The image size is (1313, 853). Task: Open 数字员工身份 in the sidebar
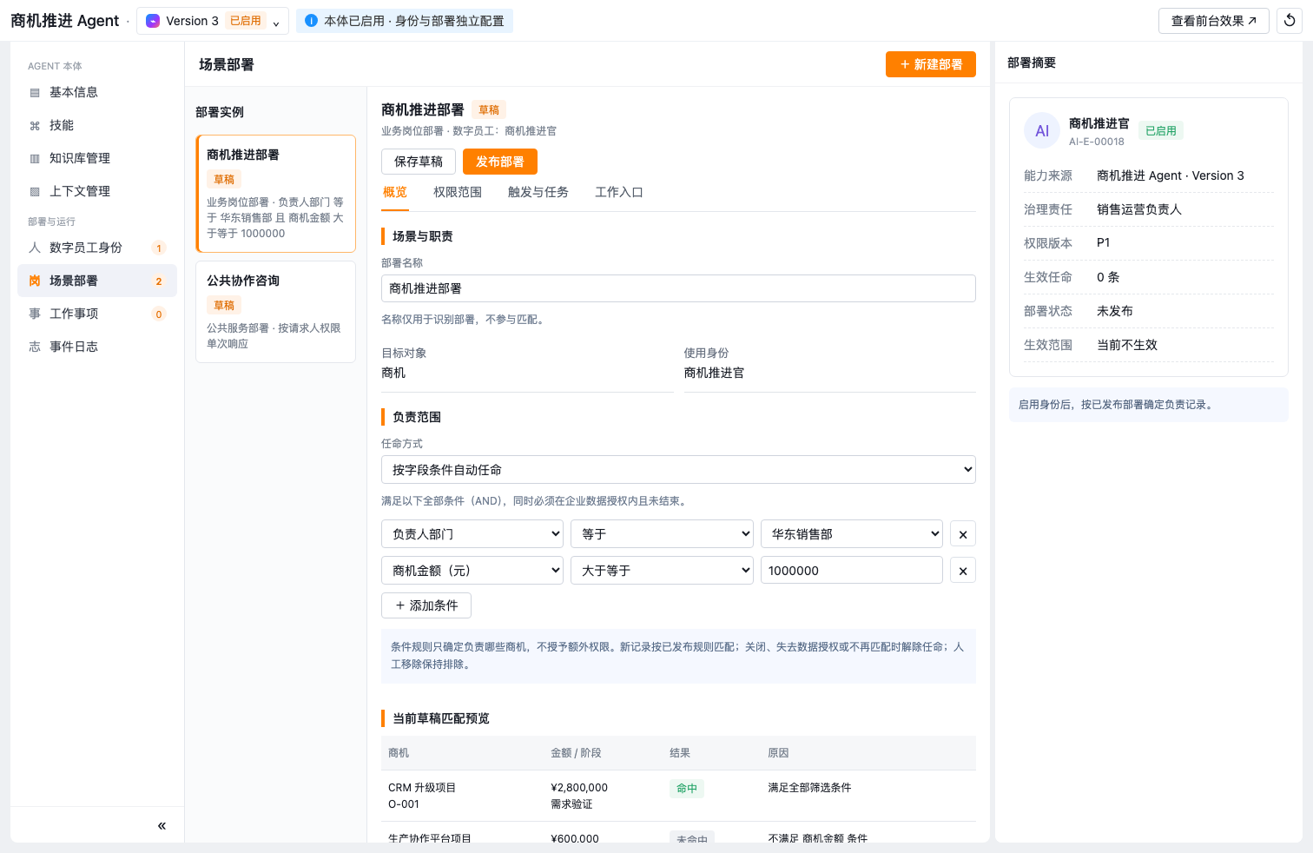pyautogui.click(x=97, y=248)
